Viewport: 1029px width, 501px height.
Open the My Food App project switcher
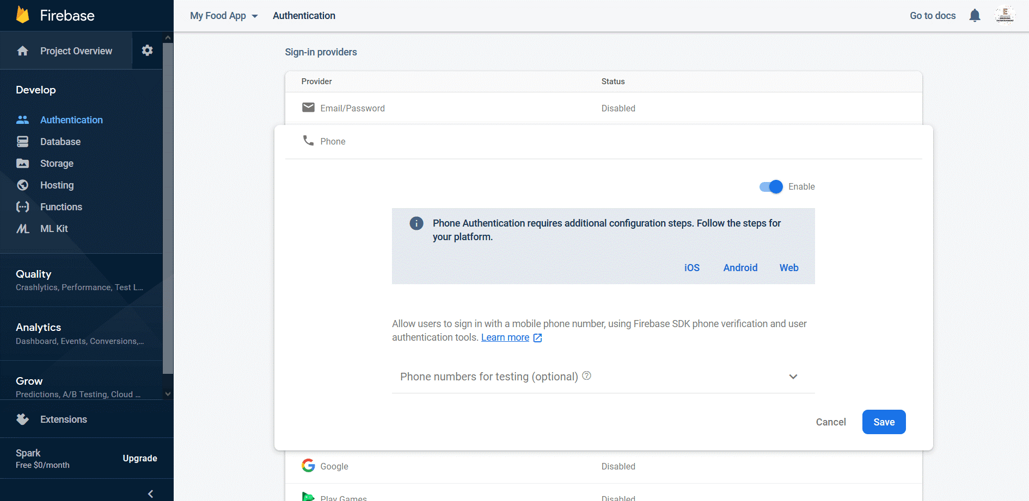[224, 15]
